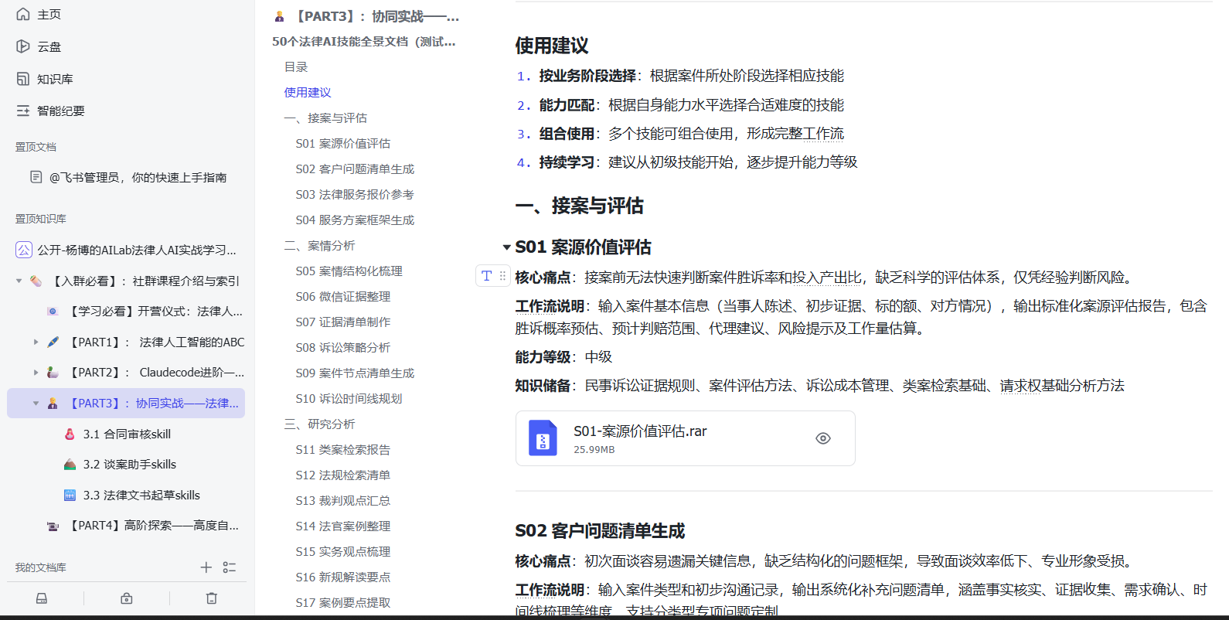The image size is (1229, 620).
Task: Open S15 实务观点梳理 outline entry
Action: (x=342, y=551)
